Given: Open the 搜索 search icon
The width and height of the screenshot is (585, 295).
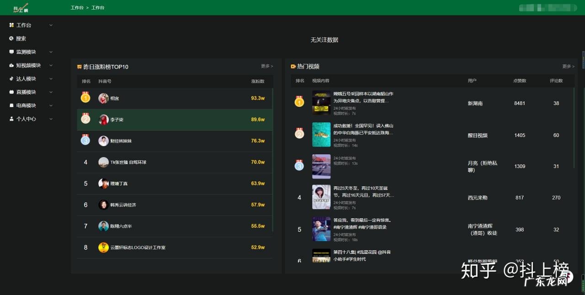Looking at the screenshot, I should point(12,38).
